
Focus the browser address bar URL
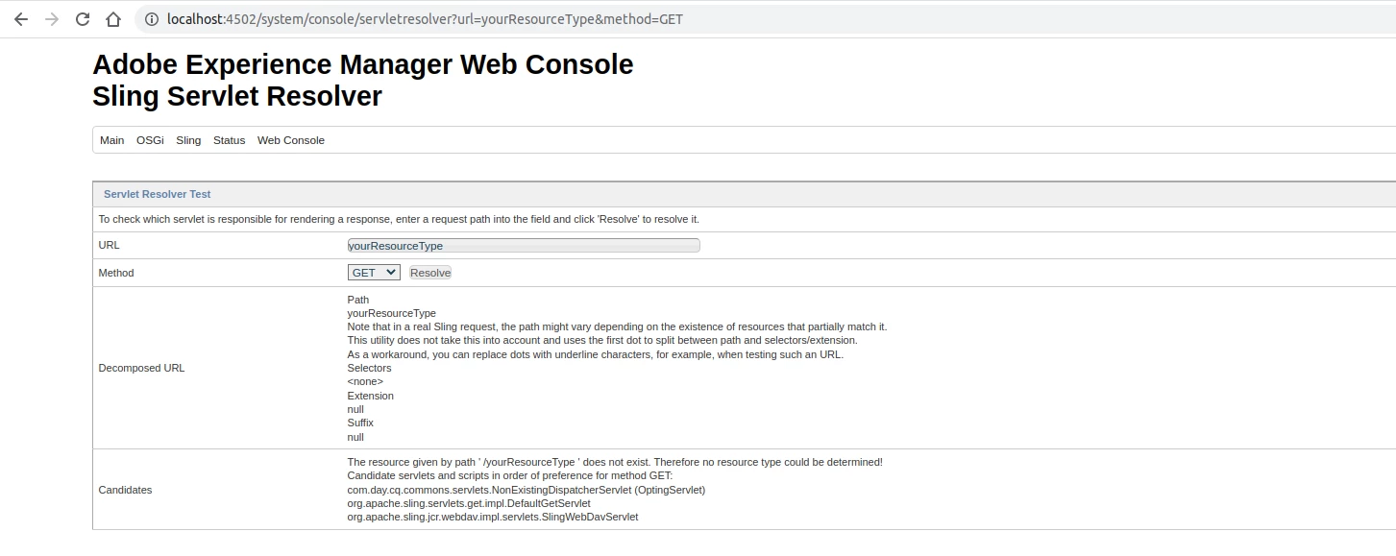[425, 19]
